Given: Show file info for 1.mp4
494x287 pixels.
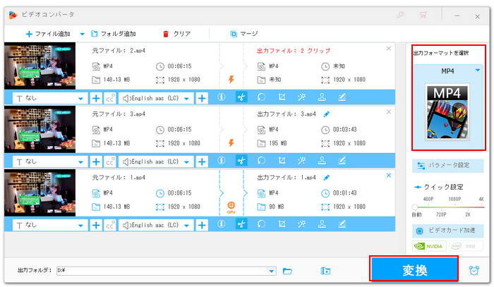Looking at the screenshot, I should coord(222,224).
